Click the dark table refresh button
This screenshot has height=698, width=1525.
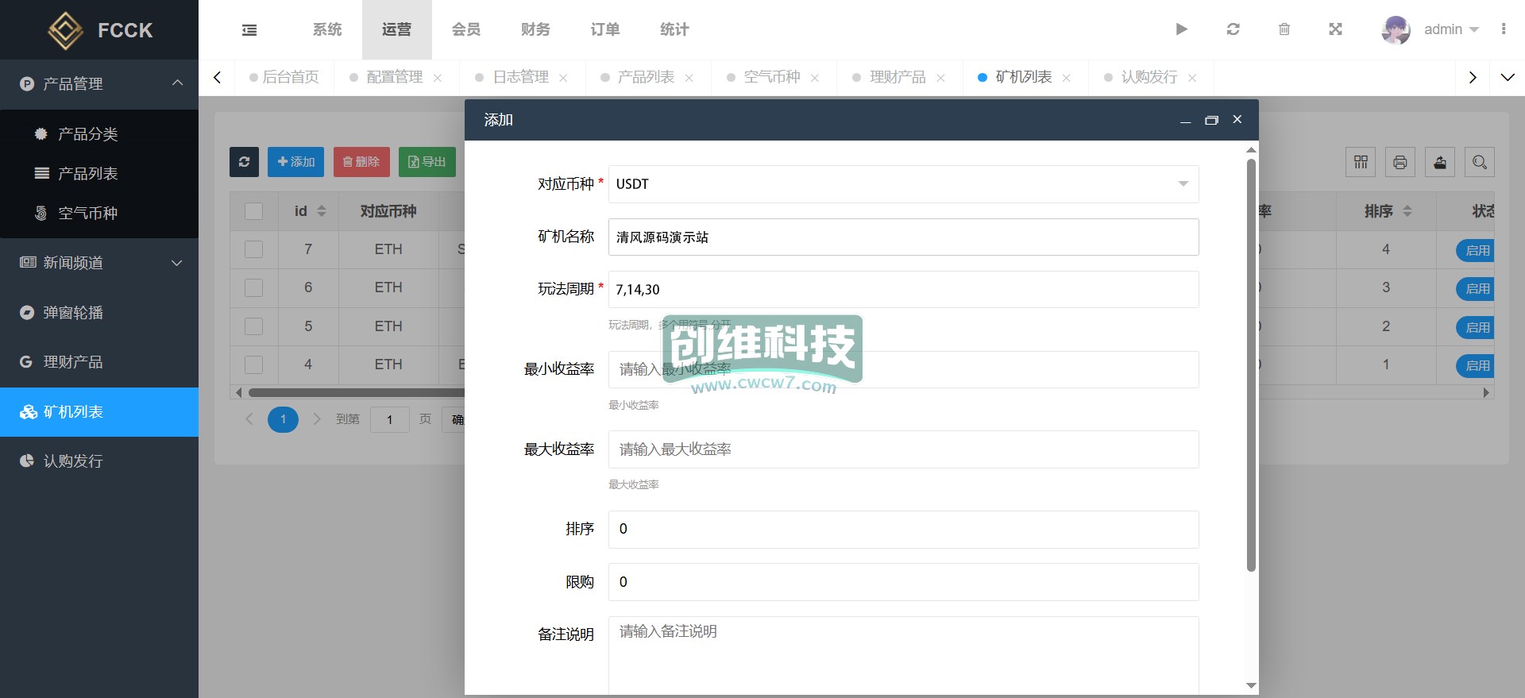[244, 162]
